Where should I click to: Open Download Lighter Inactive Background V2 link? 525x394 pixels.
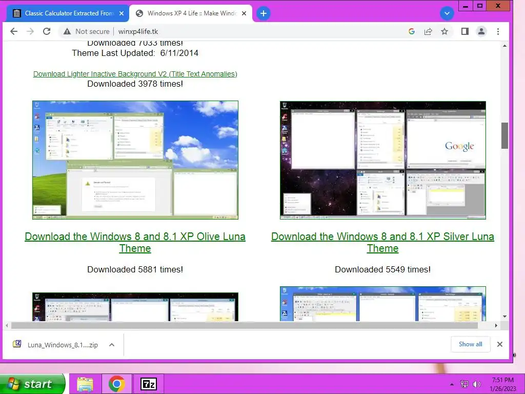click(x=135, y=74)
